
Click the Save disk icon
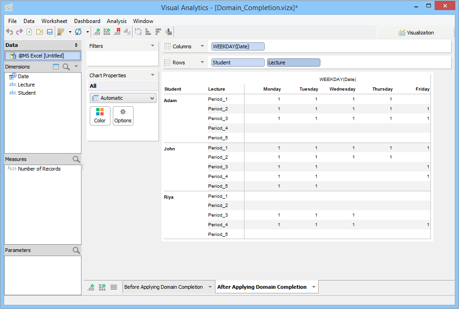click(x=49, y=32)
